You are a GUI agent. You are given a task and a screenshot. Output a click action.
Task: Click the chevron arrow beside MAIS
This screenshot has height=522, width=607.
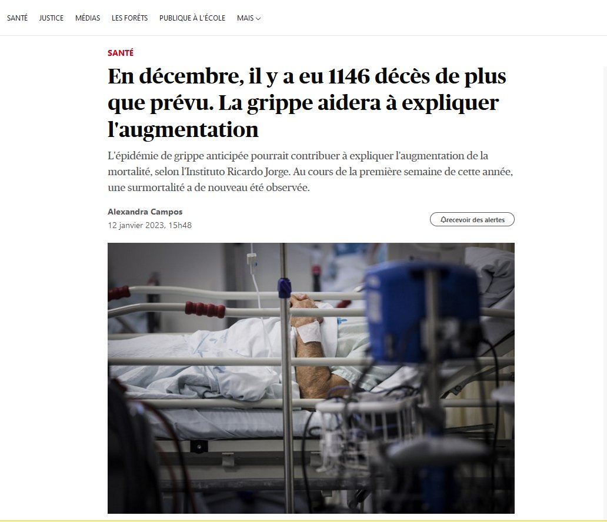258,19
